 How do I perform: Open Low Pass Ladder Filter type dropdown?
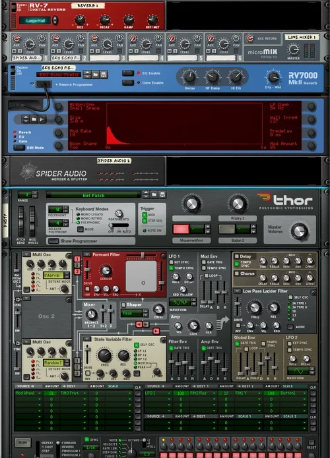237,291
